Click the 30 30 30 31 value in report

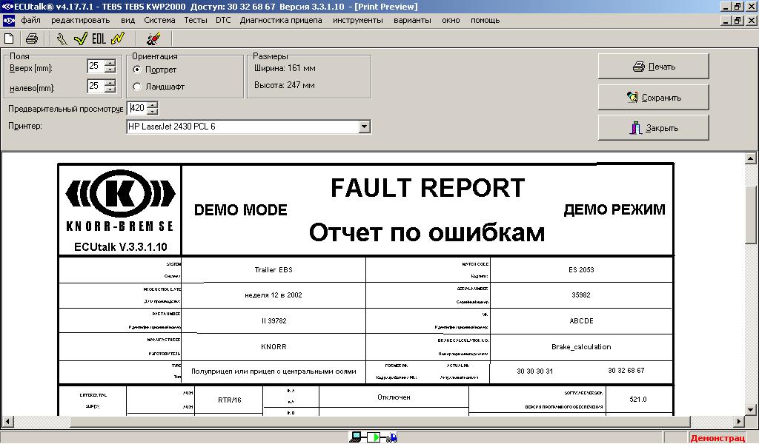point(534,371)
